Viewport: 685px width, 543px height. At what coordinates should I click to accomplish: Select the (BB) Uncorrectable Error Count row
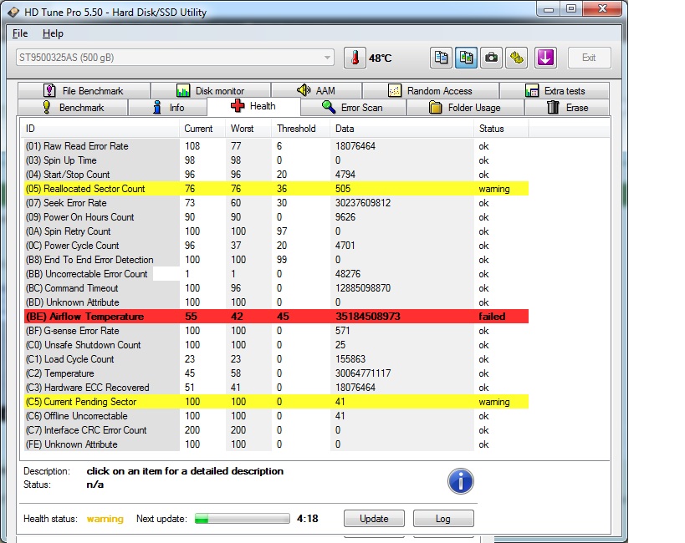tap(276, 274)
